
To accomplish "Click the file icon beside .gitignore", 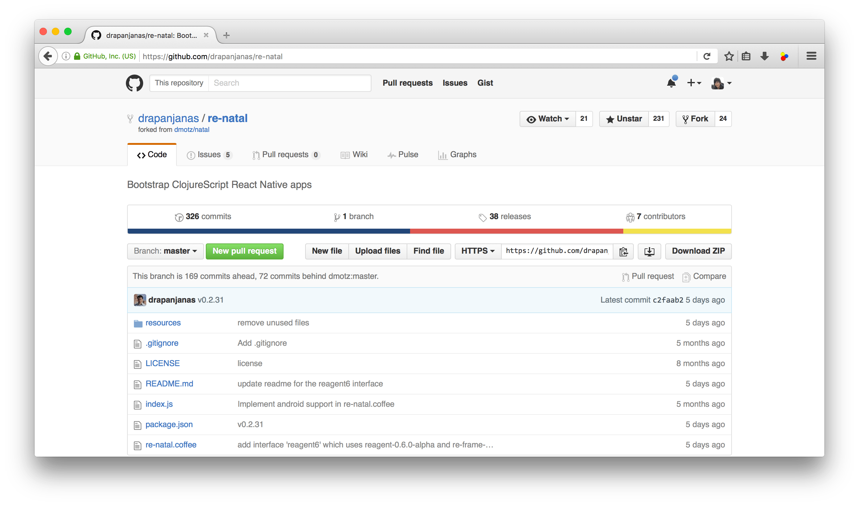I will click(x=138, y=344).
